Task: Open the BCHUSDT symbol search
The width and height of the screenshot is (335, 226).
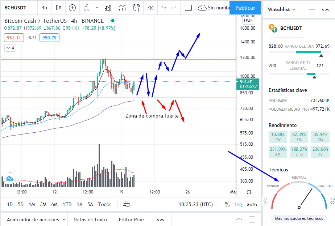Action: point(15,8)
